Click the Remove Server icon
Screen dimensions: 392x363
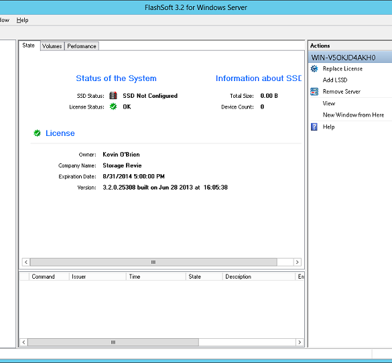pos(314,92)
